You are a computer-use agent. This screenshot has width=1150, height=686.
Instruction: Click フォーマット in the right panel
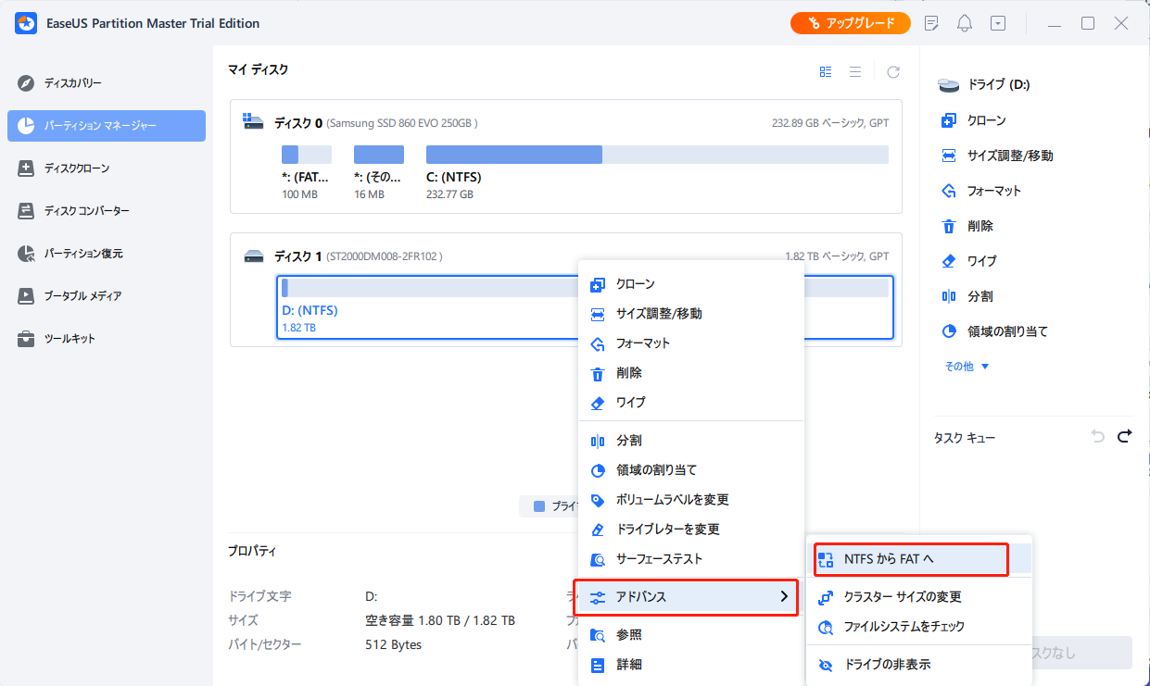[994, 191]
